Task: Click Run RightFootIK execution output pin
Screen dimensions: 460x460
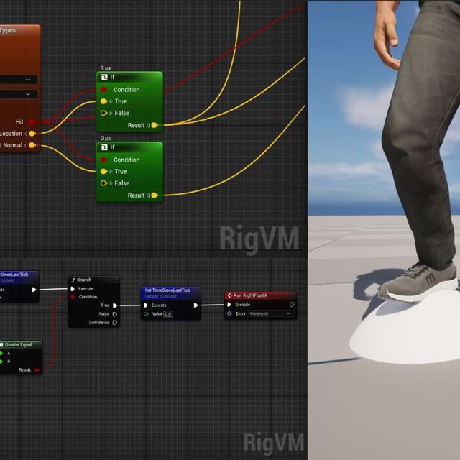Action: tap(292, 305)
